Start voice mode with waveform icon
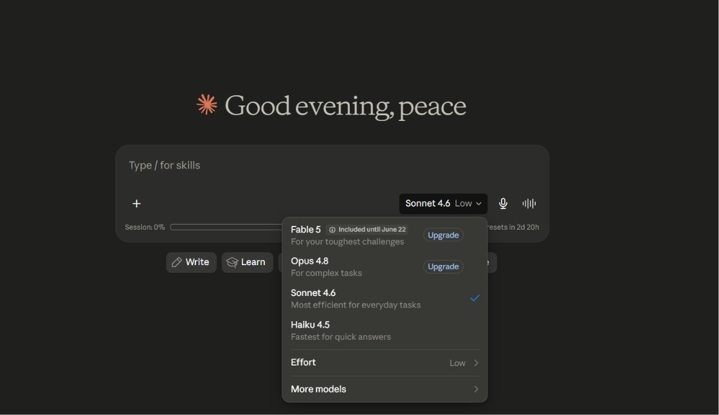Image resolution: width=719 pixels, height=415 pixels. pos(529,203)
